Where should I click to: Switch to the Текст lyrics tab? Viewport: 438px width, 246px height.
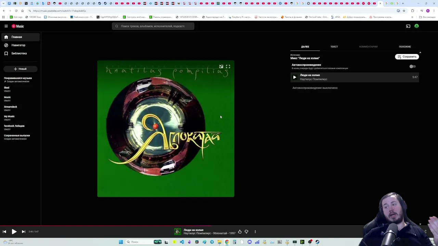pos(334,47)
